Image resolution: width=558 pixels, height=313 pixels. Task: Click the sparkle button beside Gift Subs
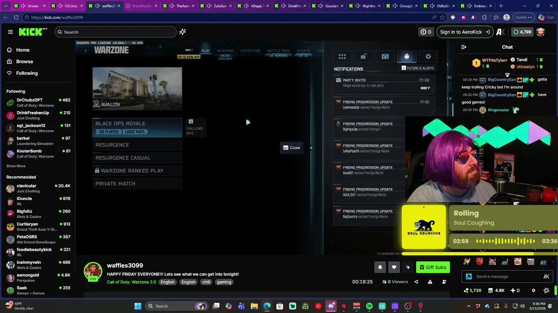408,267
